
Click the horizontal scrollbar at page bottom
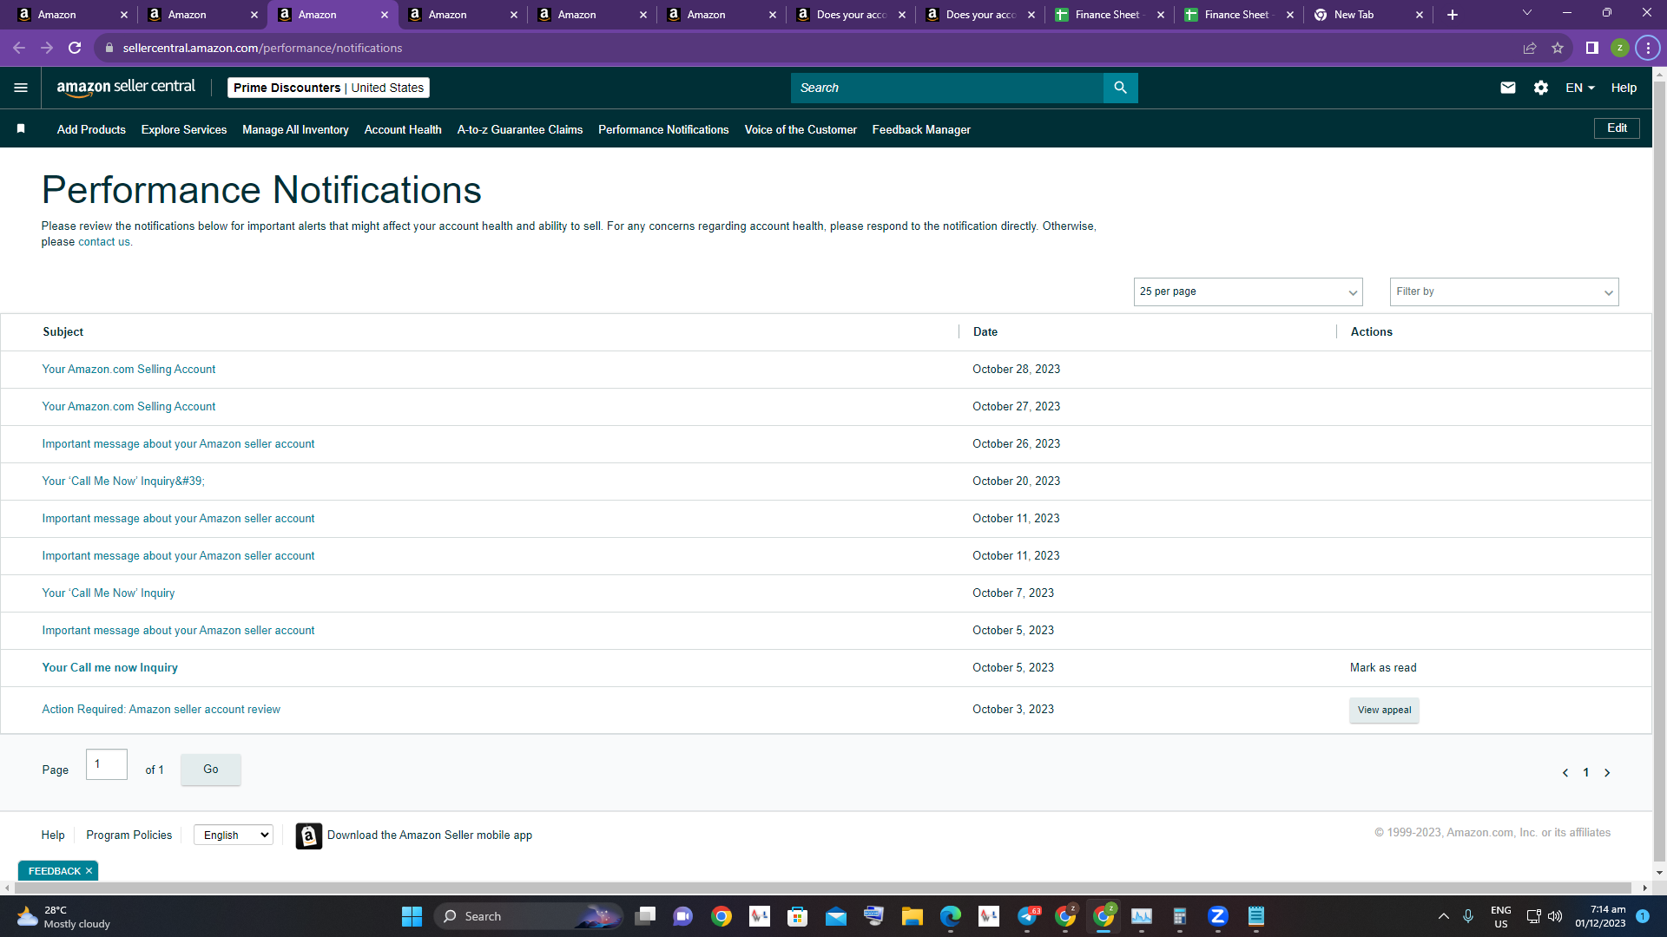point(825,888)
